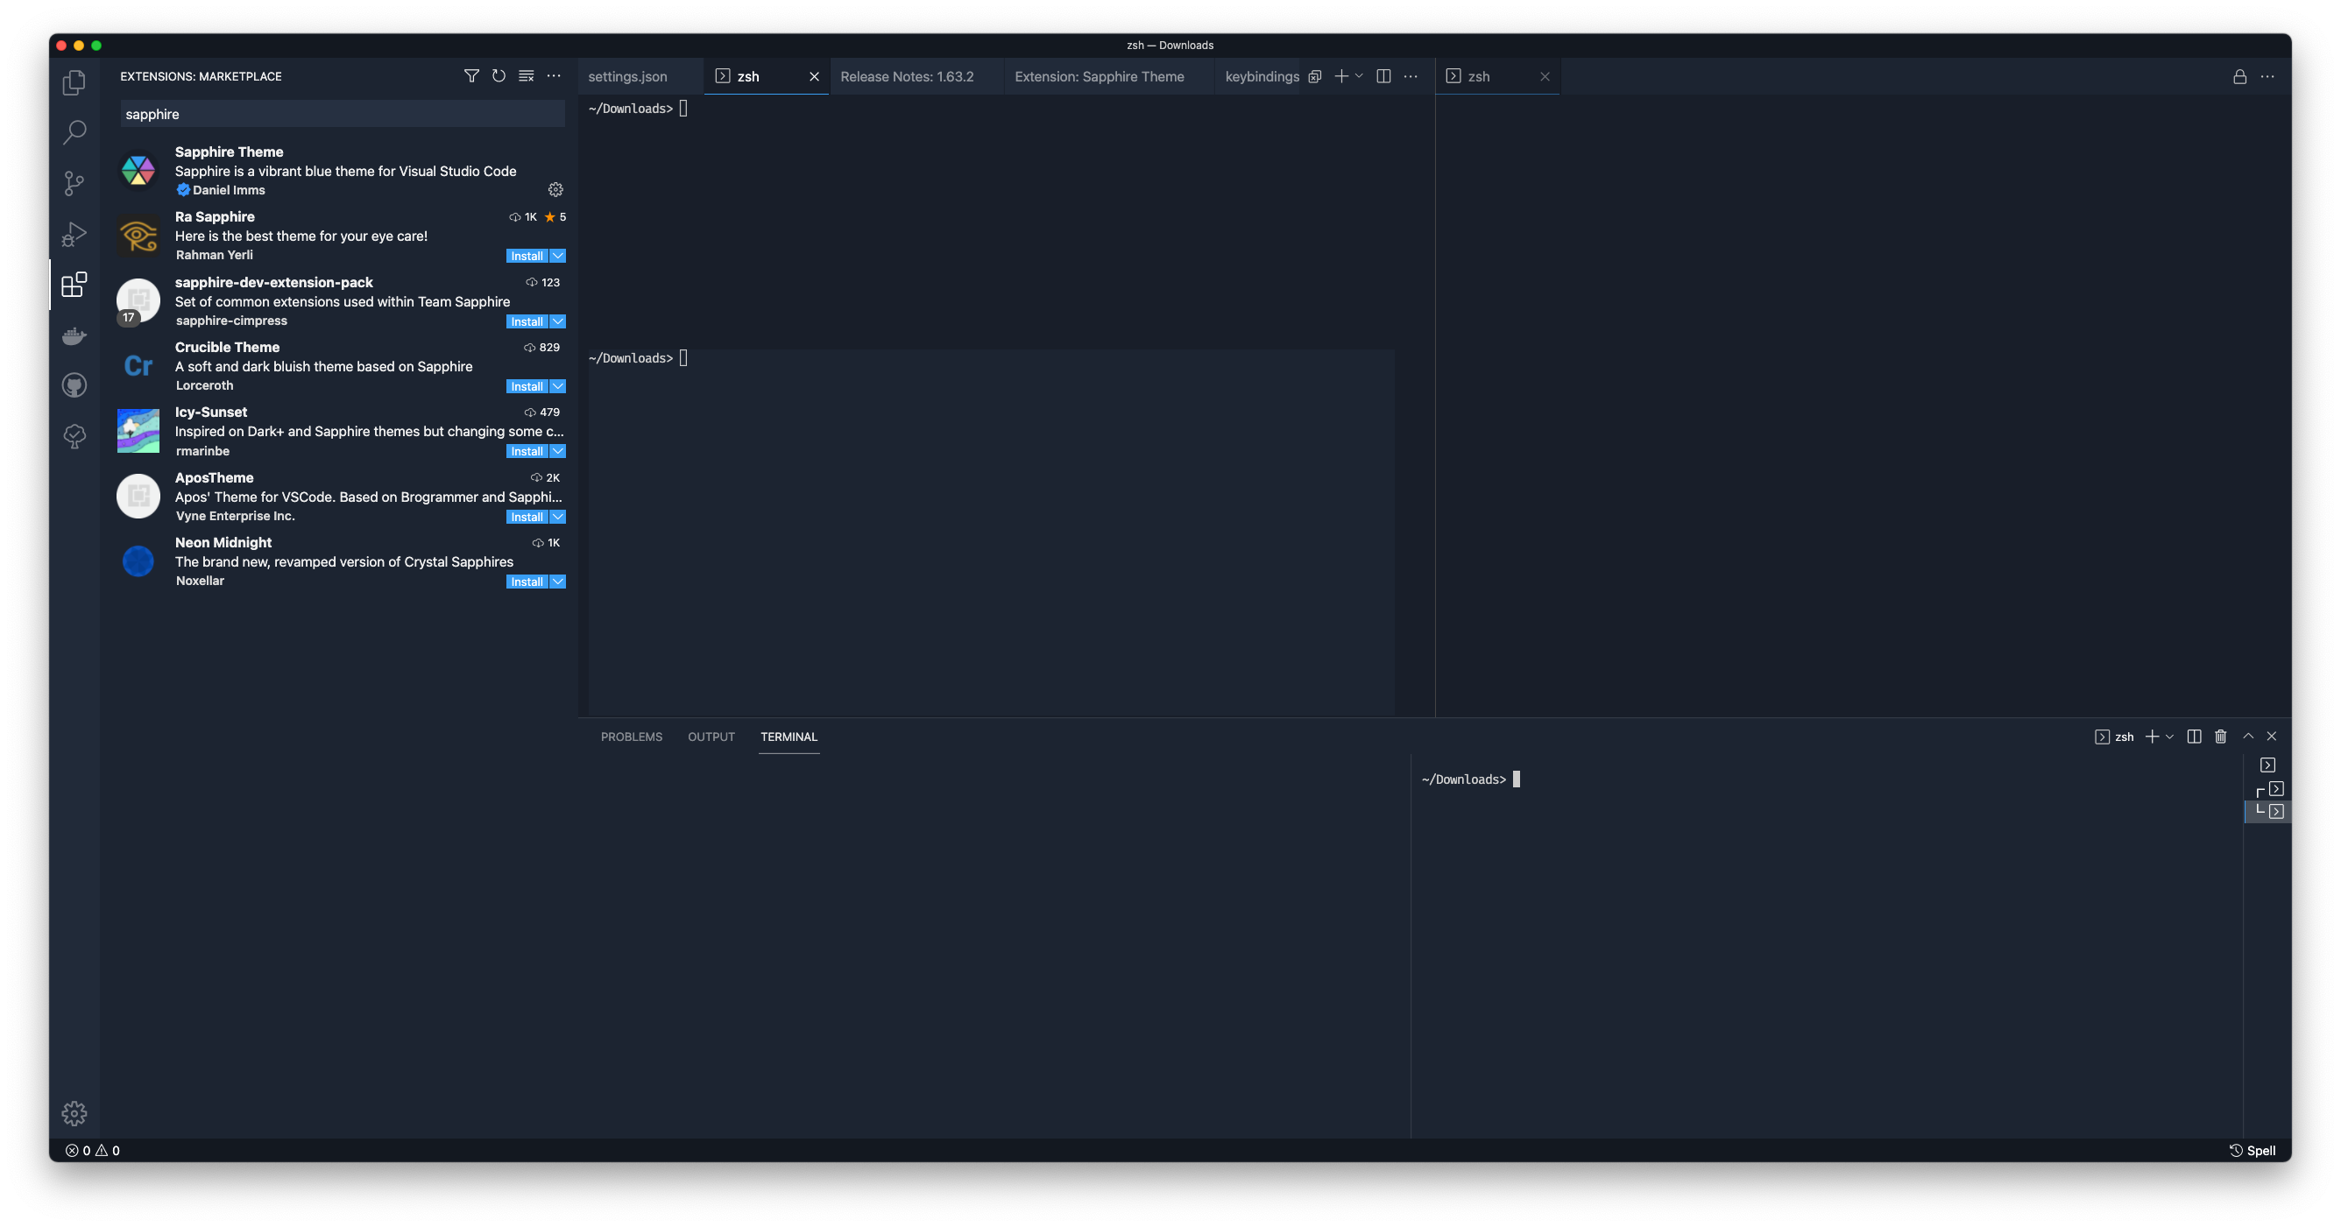Open the Run and Debug panel

[74, 234]
